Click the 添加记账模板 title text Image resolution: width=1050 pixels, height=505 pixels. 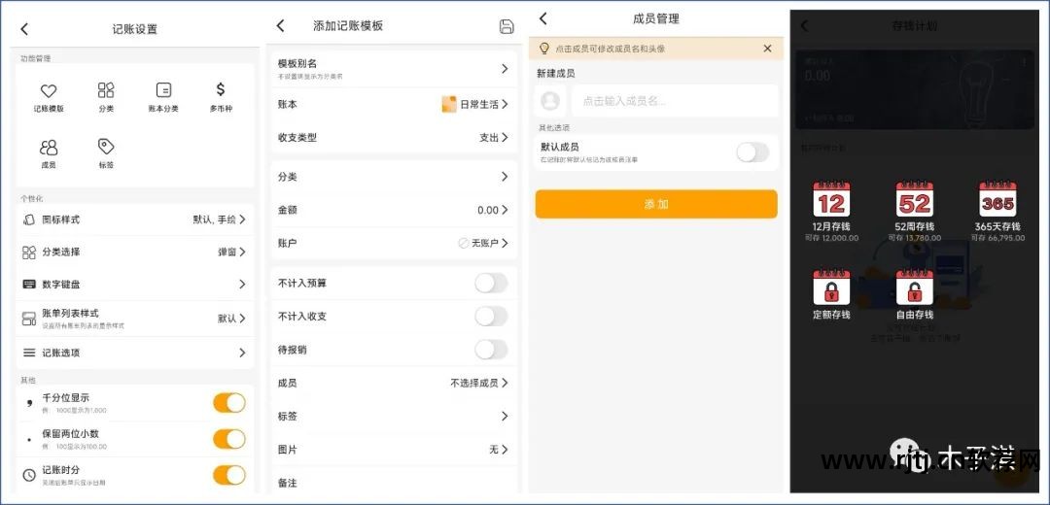tap(348, 26)
